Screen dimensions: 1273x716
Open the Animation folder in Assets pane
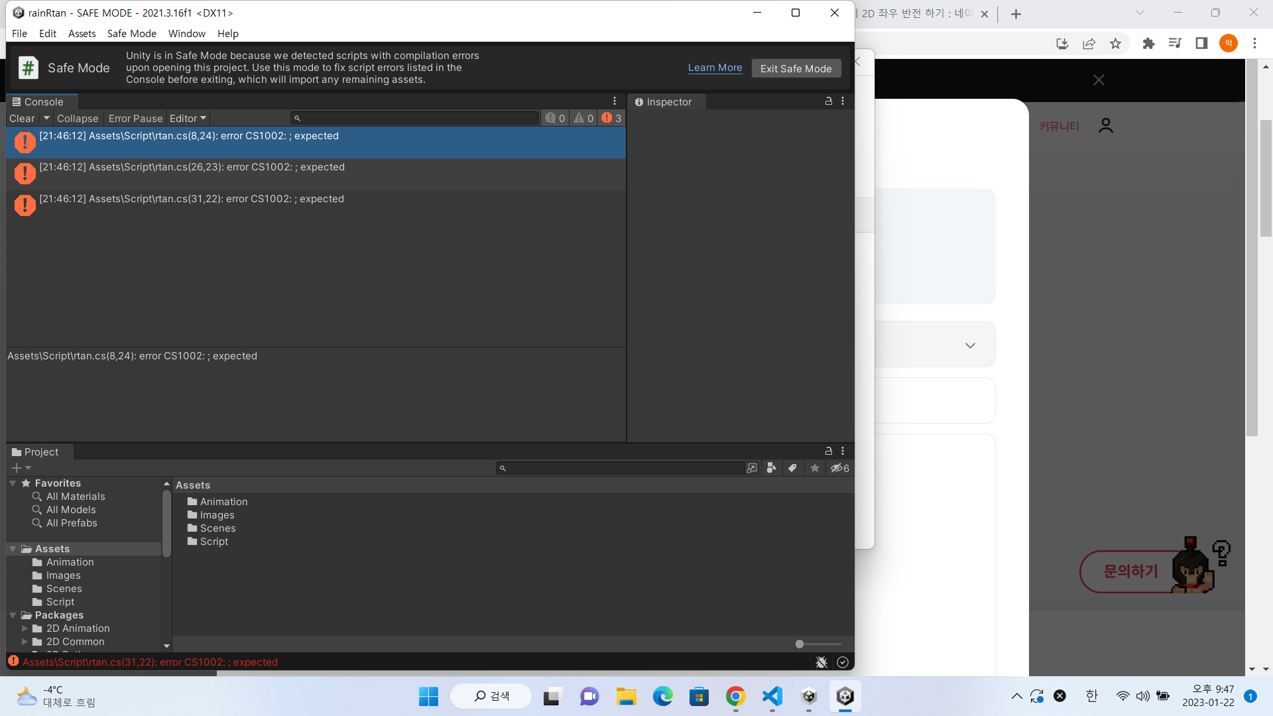224,502
